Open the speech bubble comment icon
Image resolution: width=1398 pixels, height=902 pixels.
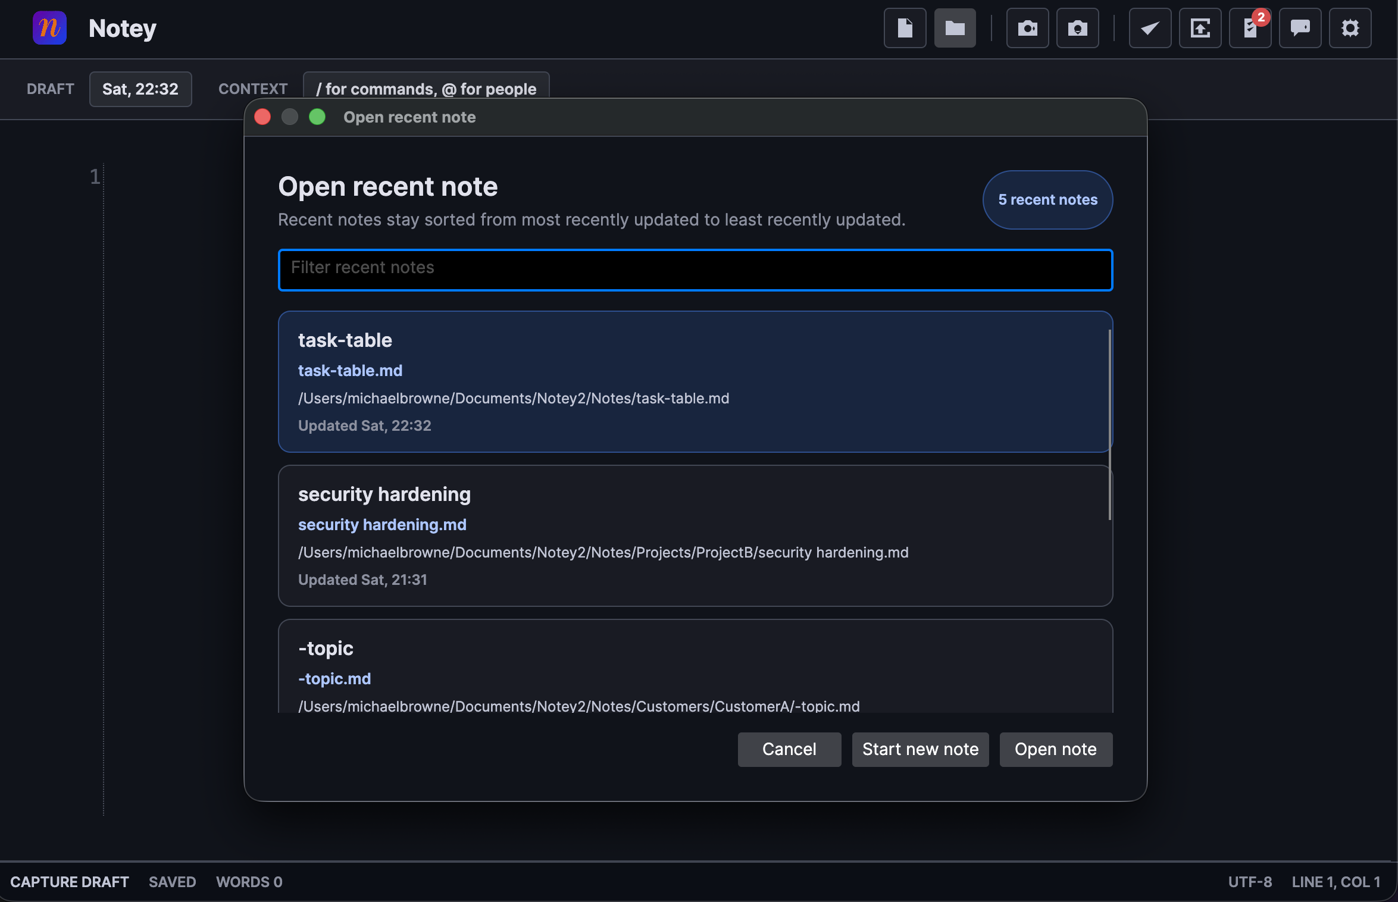1300,28
